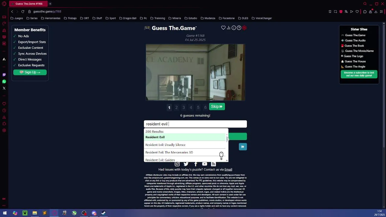Open the stats bar-chart icon
This screenshot has height=217, width=386.
[229, 28]
